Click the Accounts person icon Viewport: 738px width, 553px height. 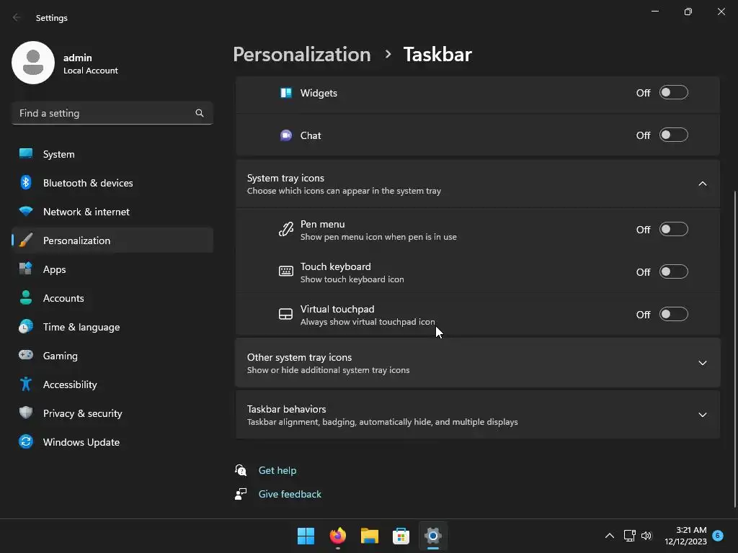pos(26,297)
